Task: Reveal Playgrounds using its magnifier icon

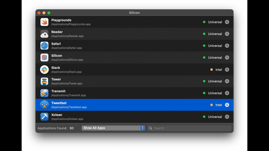Action: click(x=227, y=22)
